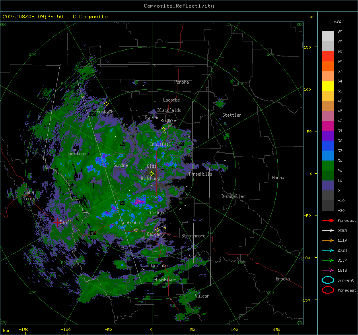Click yellow diamond marker below Cochrane label
The image size is (358, 335).
136,230
